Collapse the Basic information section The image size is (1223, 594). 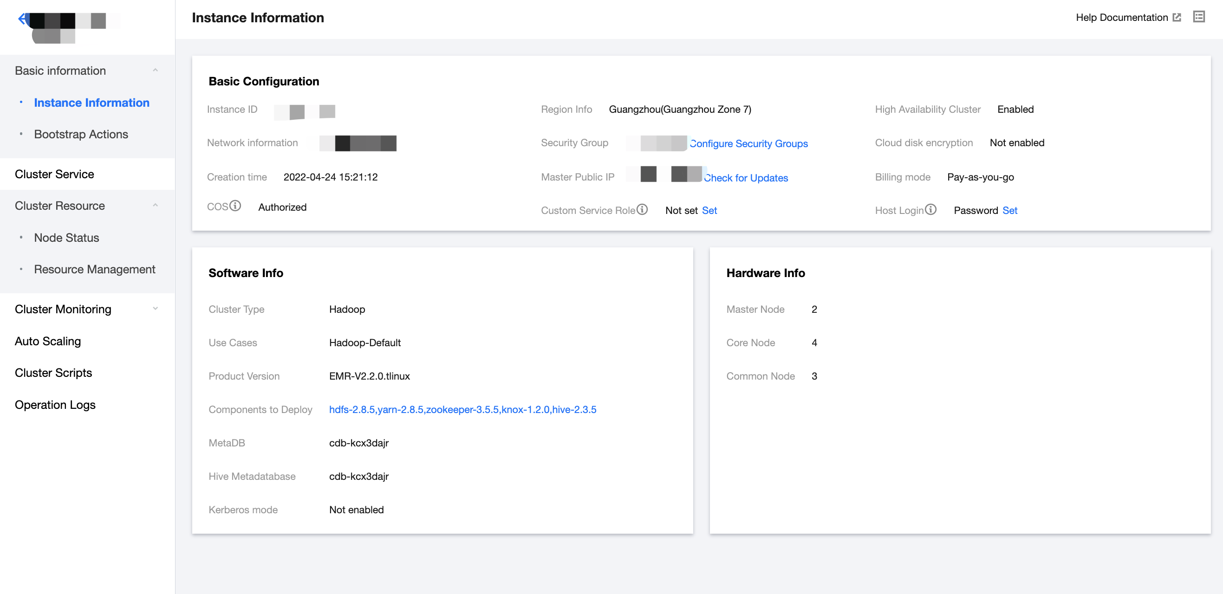(x=155, y=70)
